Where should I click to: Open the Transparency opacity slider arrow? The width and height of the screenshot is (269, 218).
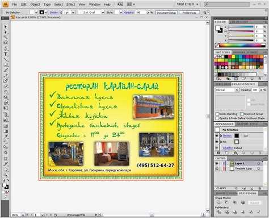point(261,90)
